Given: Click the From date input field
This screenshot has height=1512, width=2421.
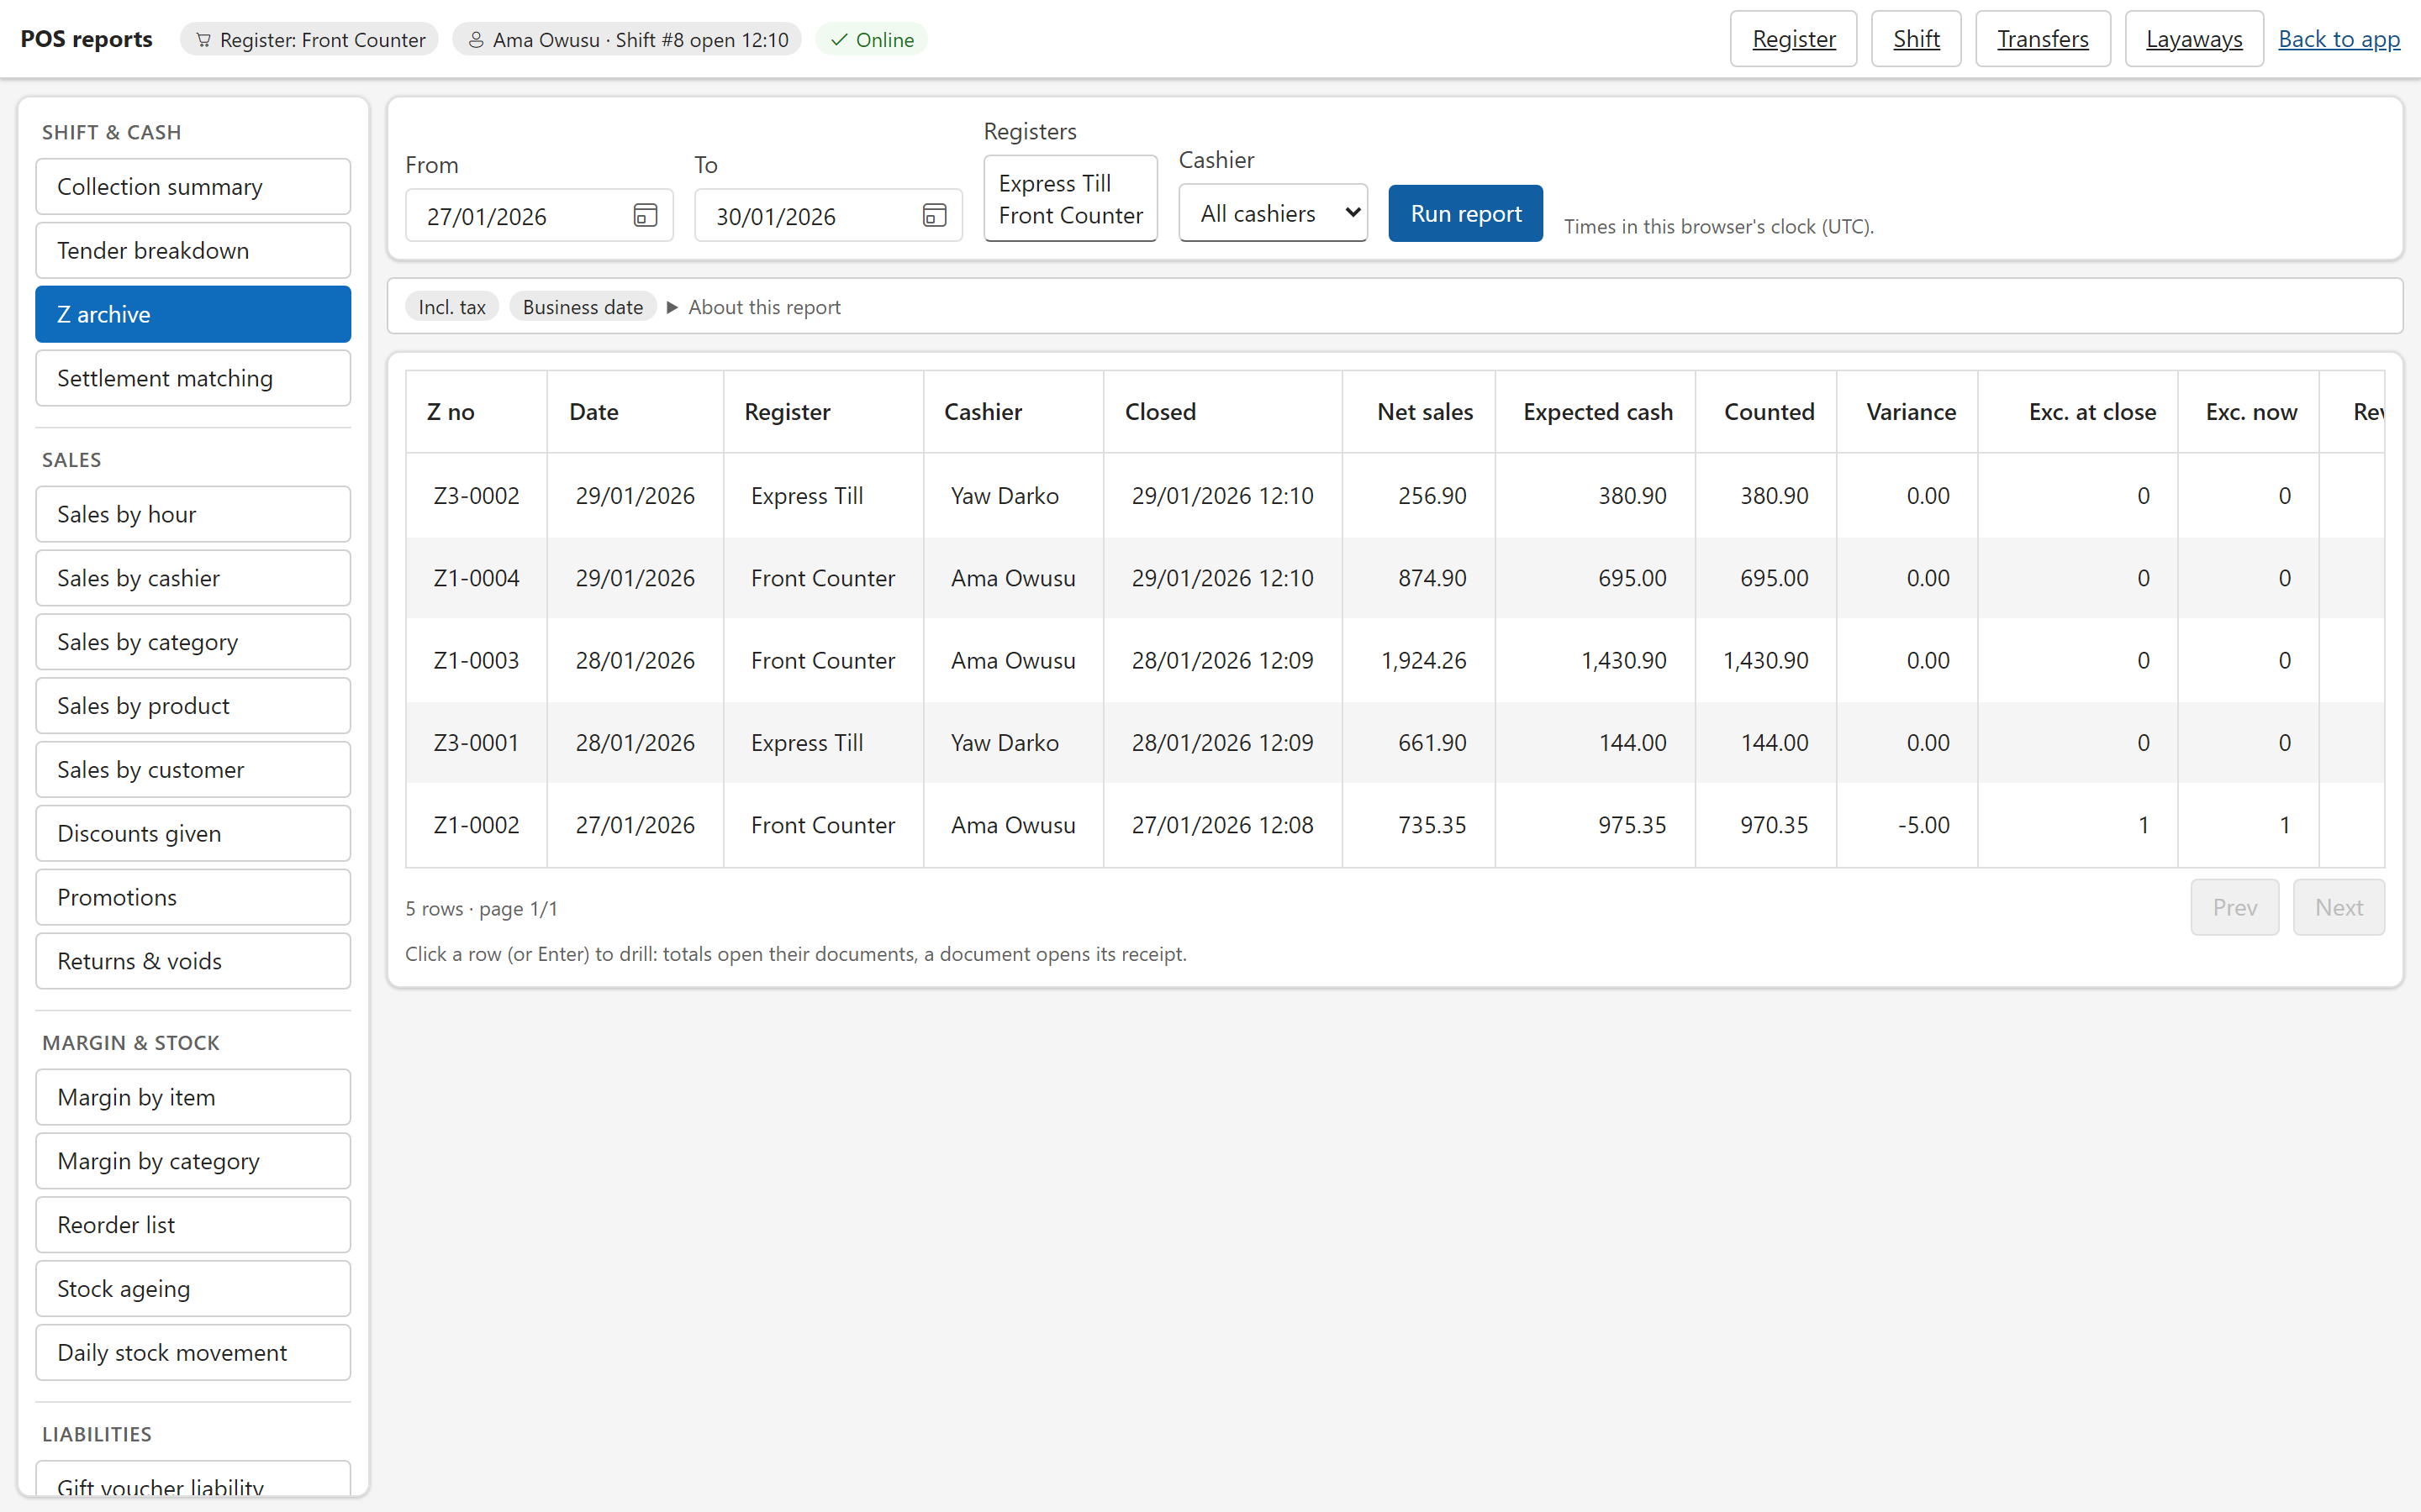Looking at the screenshot, I should coord(539,215).
